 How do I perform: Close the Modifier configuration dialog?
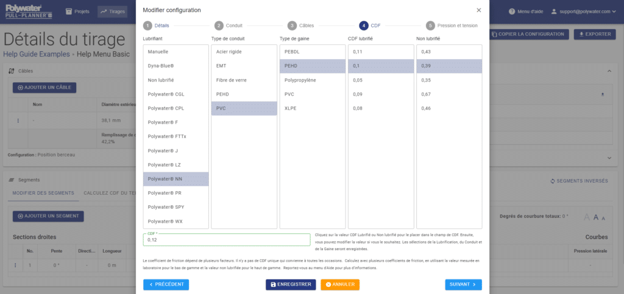(479, 10)
